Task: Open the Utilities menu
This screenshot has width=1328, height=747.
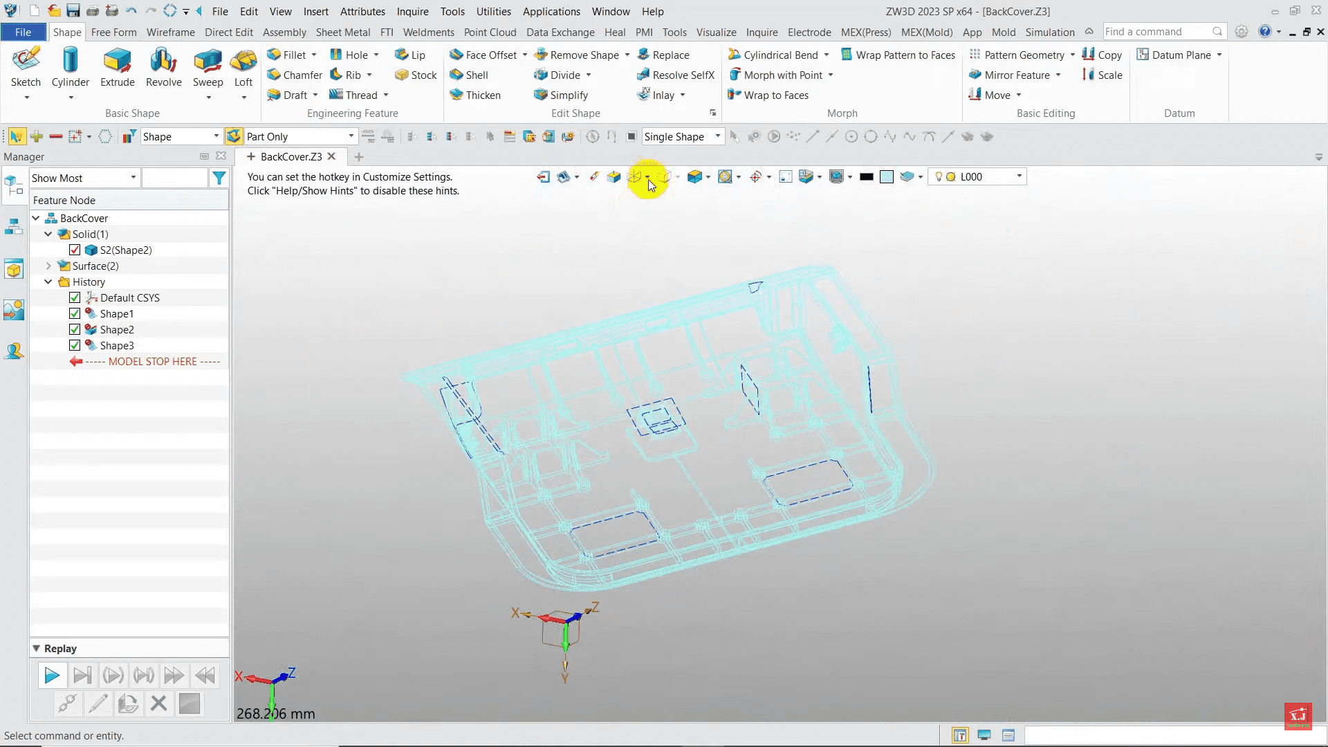Action: [493, 11]
